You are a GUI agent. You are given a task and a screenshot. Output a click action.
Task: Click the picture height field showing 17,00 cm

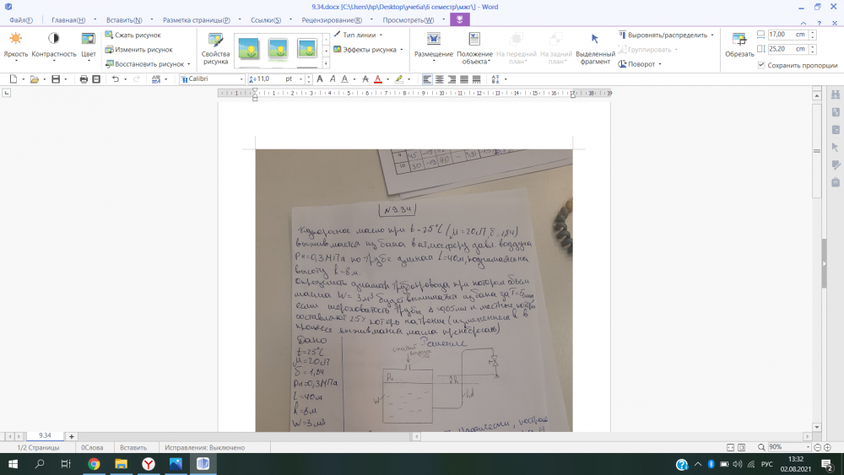[x=787, y=35]
